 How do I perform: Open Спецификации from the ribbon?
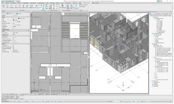(62, 6)
